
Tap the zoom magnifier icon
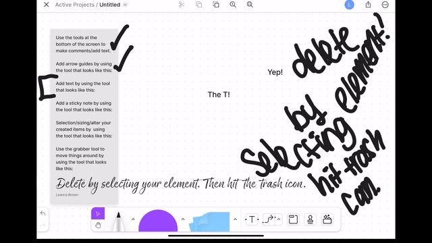point(233,5)
